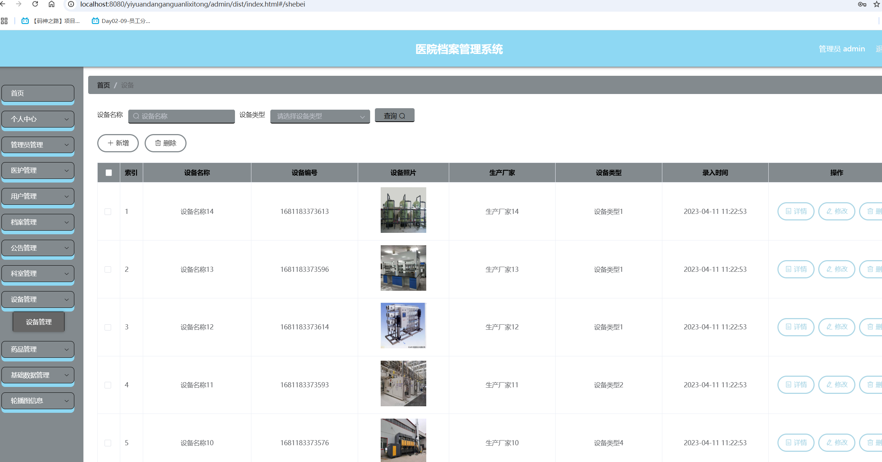This screenshot has height=462, width=882.
Task: Check the row checkbox for 设备名称11
Action: (108, 385)
